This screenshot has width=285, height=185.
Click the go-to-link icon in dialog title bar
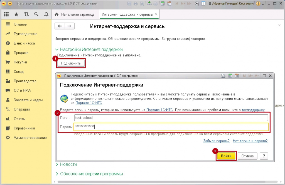point(223,76)
